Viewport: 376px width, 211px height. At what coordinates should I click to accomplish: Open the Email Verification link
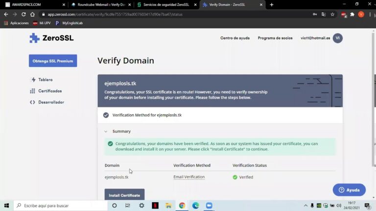pos(189,177)
